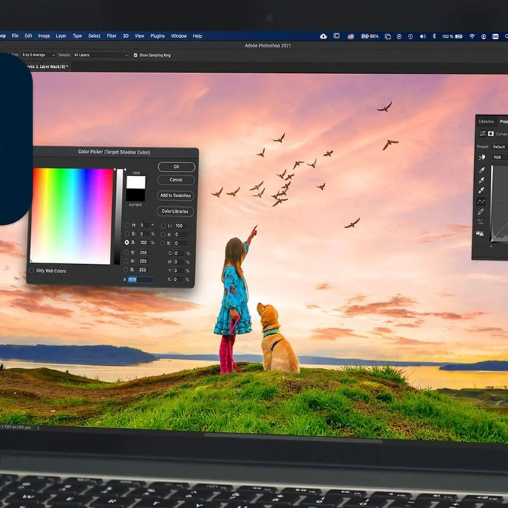508x508 pixels.
Task: Click the C cyan percentage field
Action: coord(179,253)
